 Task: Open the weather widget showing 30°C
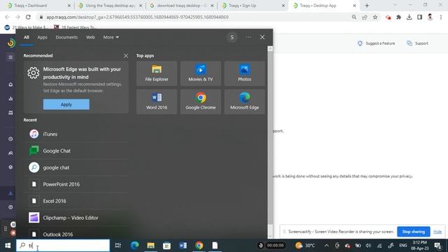pos(305,246)
